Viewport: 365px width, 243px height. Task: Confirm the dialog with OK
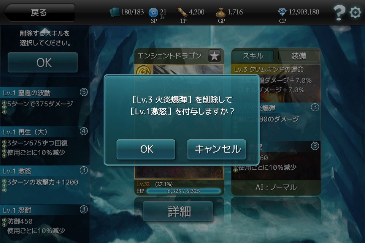(146, 149)
